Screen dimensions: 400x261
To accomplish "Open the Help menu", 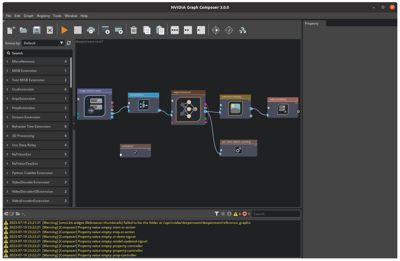I will coord(84,16).
